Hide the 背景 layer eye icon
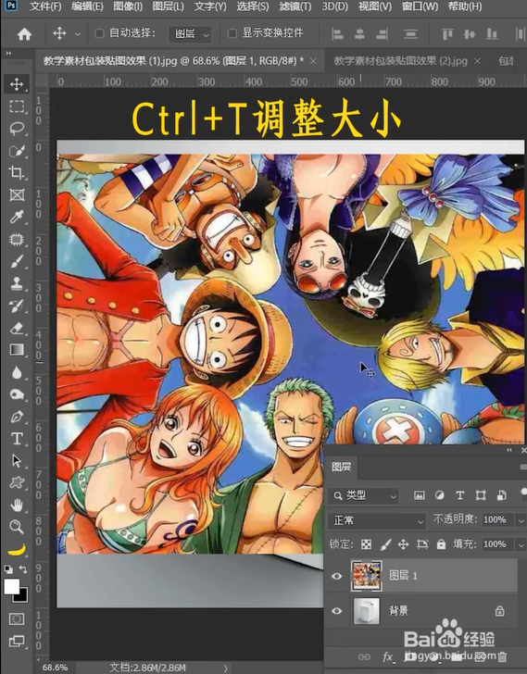Image resolution: width=527 pixels, height=674 pixels. point(336,611)
